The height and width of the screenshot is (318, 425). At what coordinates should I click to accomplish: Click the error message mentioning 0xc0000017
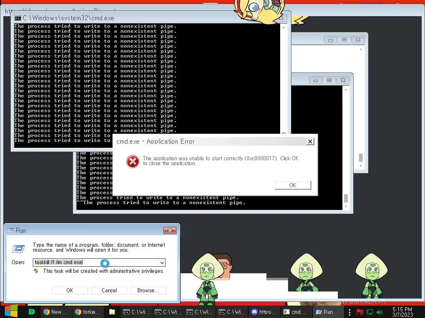tap(221, 161)
